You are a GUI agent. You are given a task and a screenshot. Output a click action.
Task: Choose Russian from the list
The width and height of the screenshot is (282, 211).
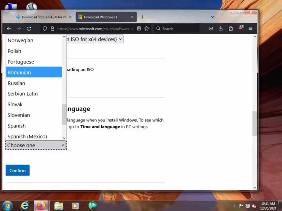tap(34, 83)
